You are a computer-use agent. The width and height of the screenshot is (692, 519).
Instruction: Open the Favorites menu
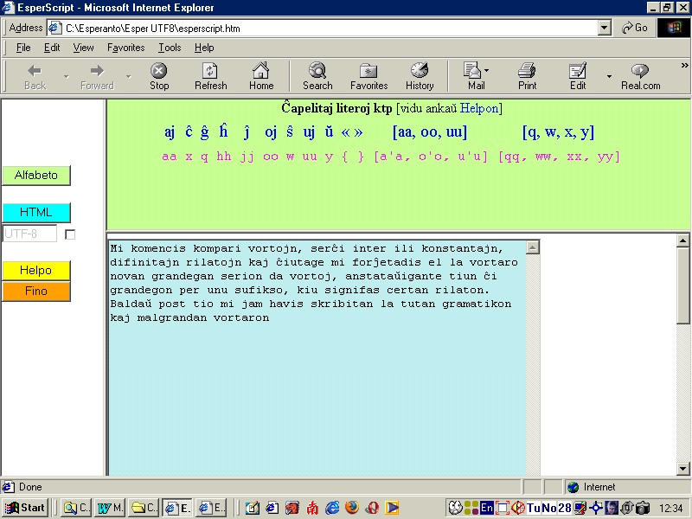(125, 48)
